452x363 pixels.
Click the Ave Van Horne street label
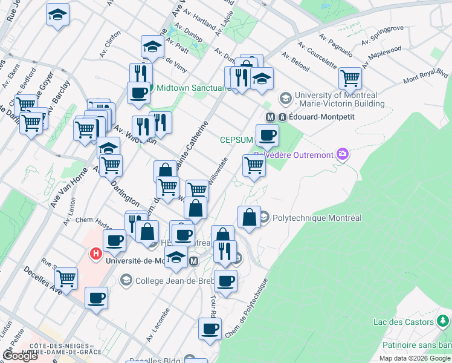tap(69, 188)
